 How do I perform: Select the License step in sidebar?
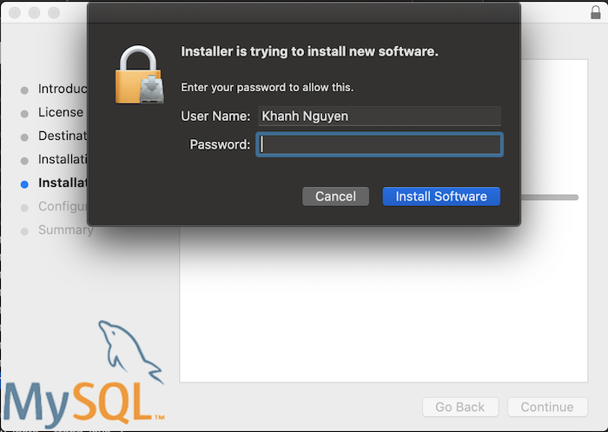(61, 112)
